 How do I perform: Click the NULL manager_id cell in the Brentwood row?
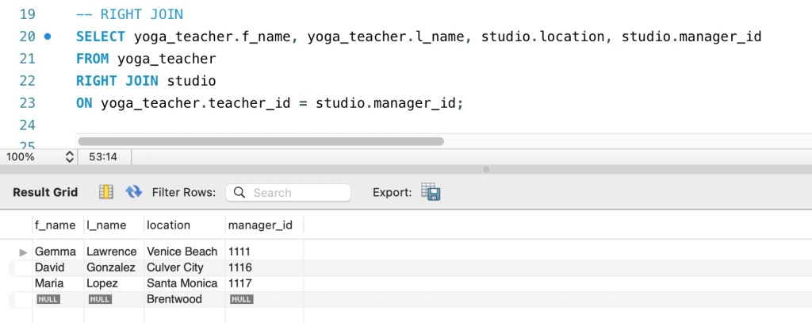pos(241,299)
